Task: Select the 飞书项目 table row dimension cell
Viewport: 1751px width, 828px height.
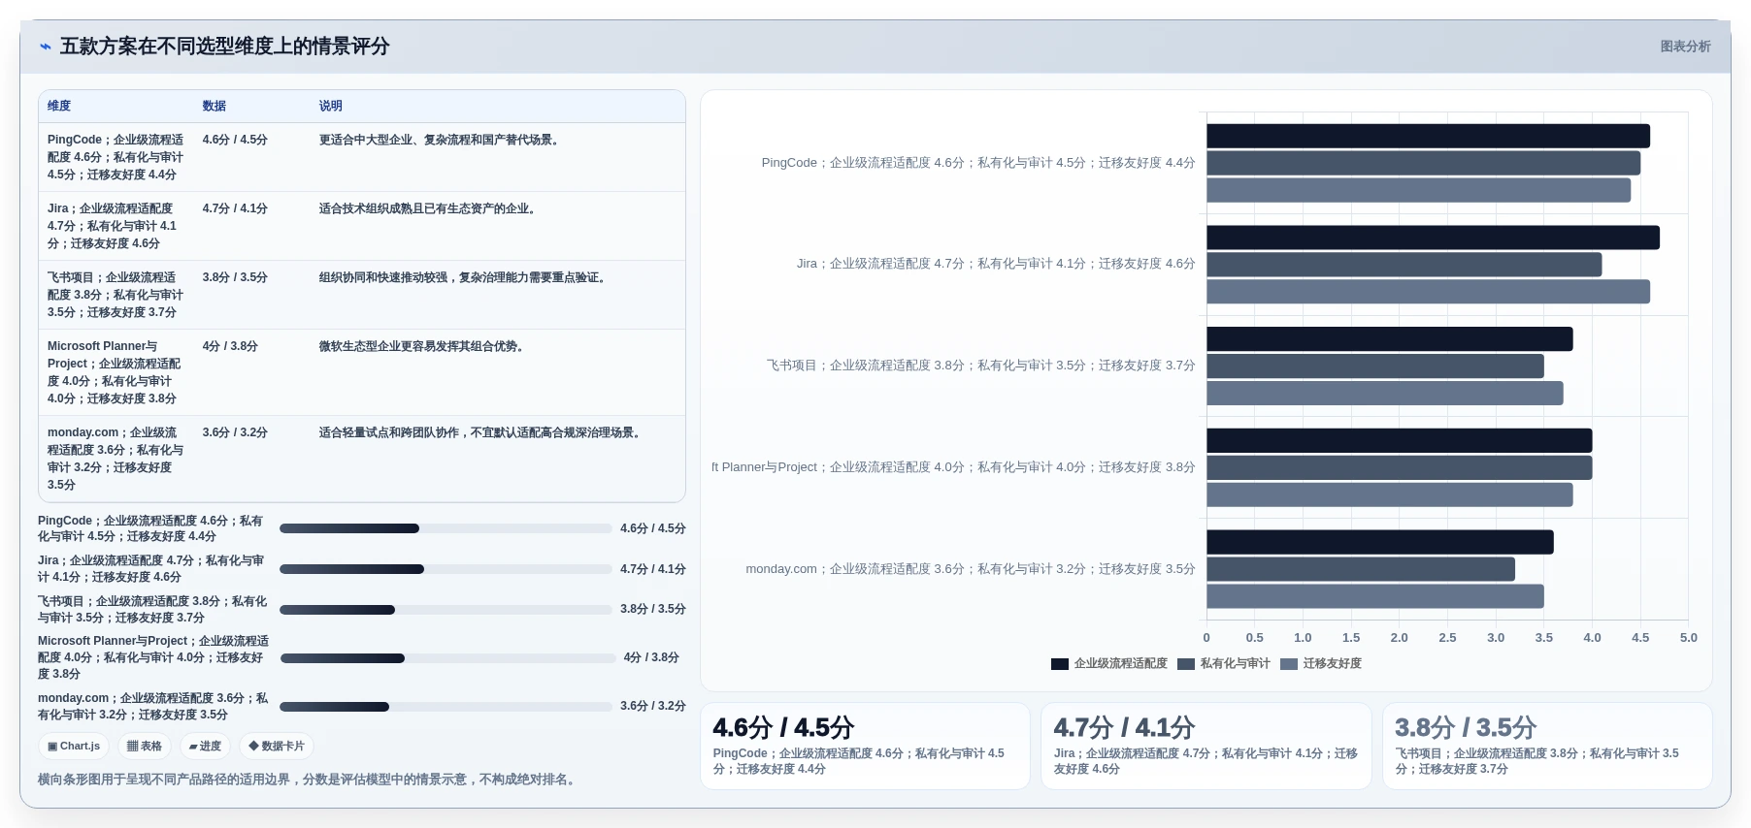Action: tap(117, 295)
